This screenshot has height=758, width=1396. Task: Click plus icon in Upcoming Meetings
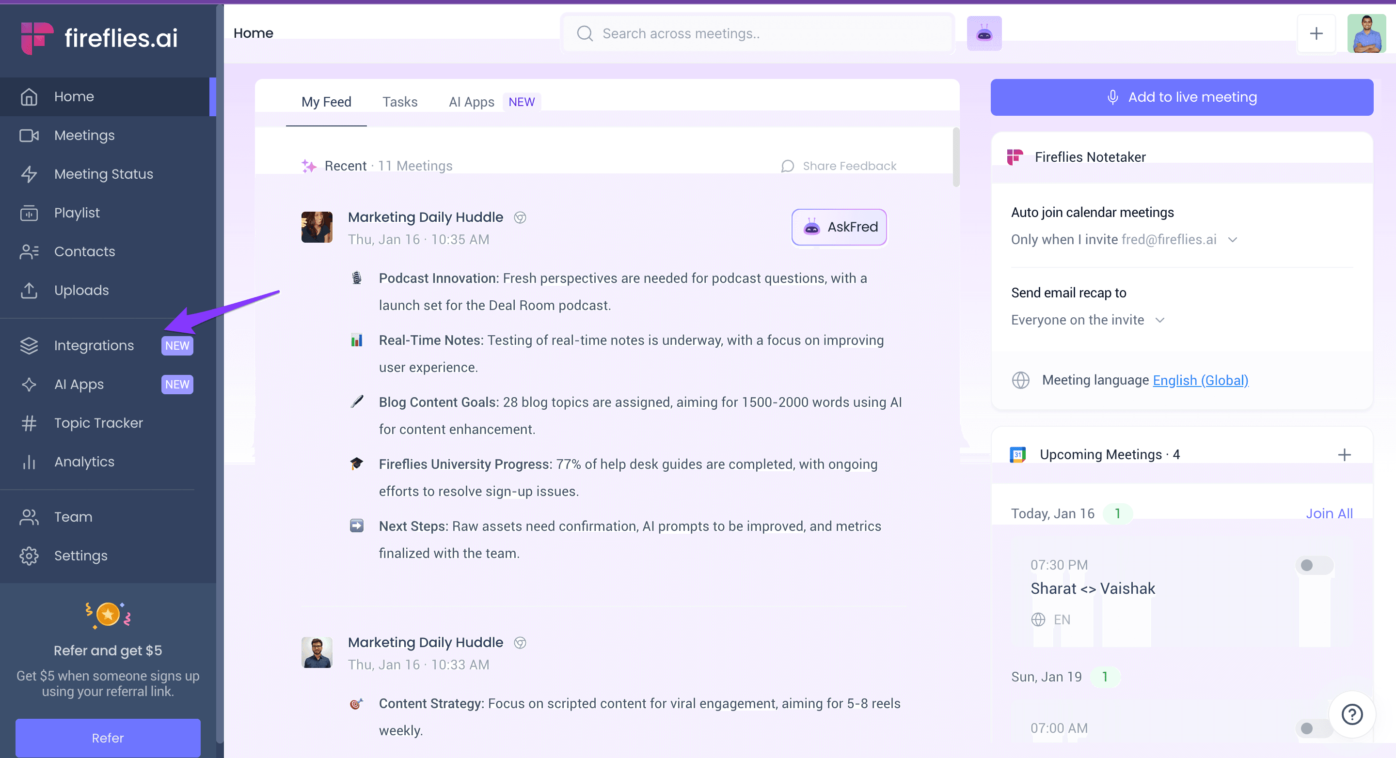1344,454
